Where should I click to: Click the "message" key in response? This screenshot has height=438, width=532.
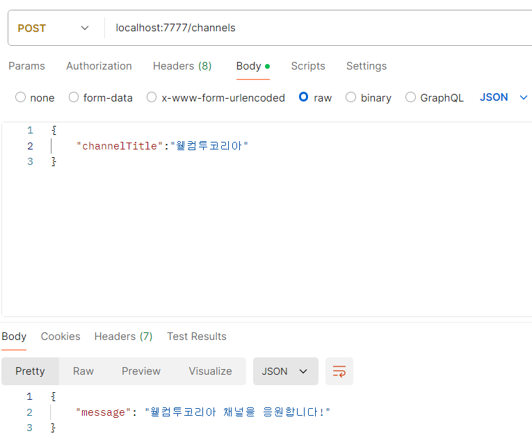click(103, 412)
